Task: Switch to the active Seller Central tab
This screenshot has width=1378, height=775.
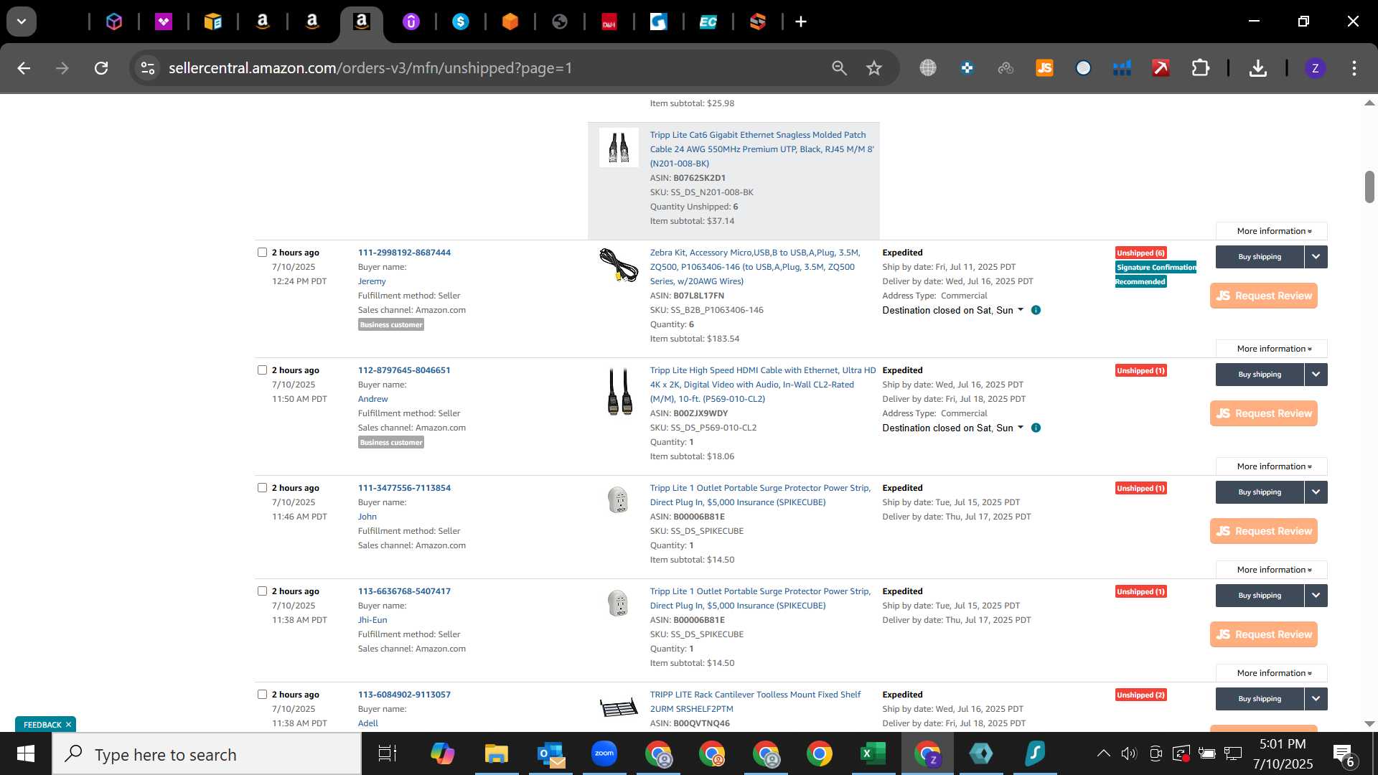Action: pos(362,22)
